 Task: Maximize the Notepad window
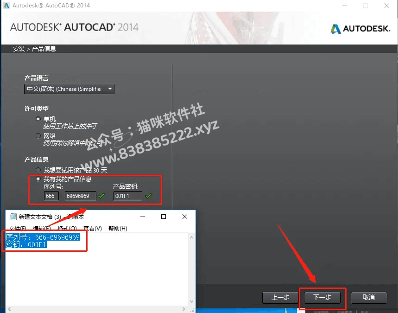(x=164, y=217)
